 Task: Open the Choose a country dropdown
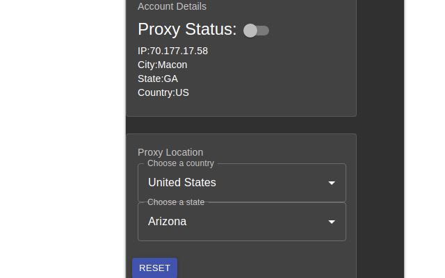click(x=241, y=183)
